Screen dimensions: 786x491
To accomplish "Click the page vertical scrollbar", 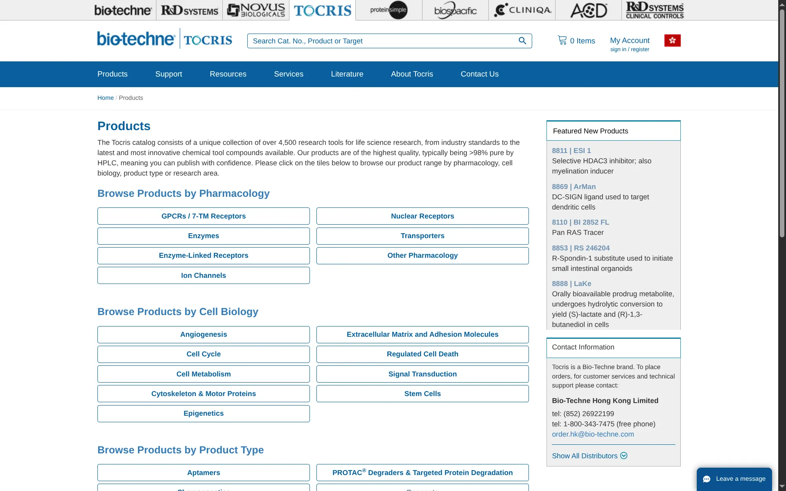I will [781, 123].
